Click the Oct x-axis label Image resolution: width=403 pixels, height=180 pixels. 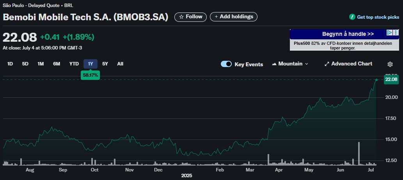click(95, 170)
